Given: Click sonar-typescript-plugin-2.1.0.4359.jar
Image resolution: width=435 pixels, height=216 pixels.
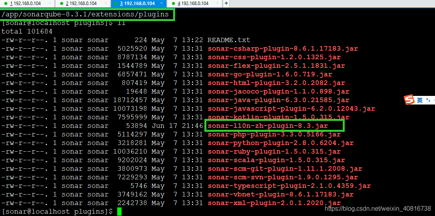Looking at the screenshot, I should [x=289, y=186].
